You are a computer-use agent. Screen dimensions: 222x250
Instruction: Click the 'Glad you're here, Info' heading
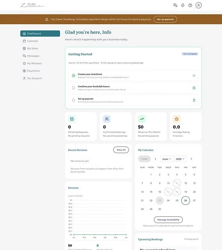click(x=88, y=32)
